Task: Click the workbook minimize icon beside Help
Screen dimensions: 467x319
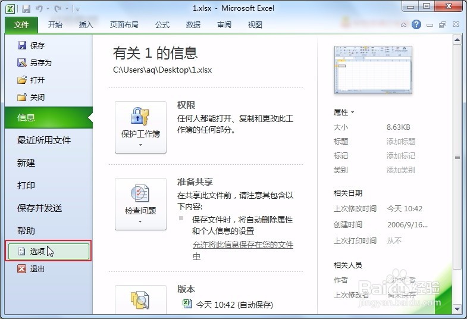Action: 430,25
